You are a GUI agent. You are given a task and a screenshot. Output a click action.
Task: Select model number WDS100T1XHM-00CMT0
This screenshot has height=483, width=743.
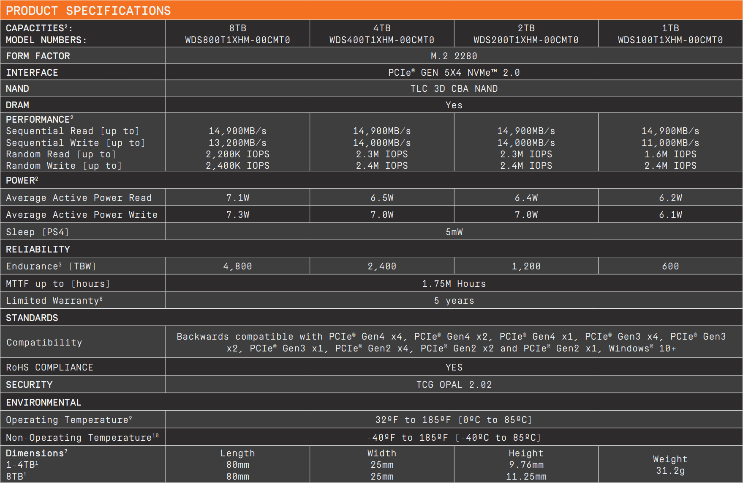670,40
